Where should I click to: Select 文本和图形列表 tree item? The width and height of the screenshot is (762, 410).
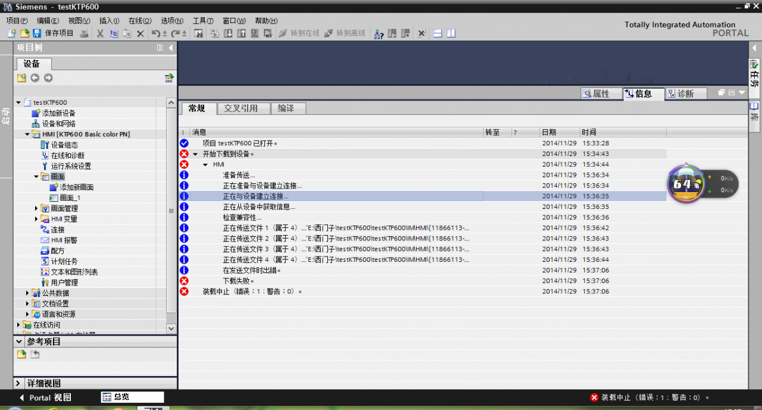tap(74, 272)
